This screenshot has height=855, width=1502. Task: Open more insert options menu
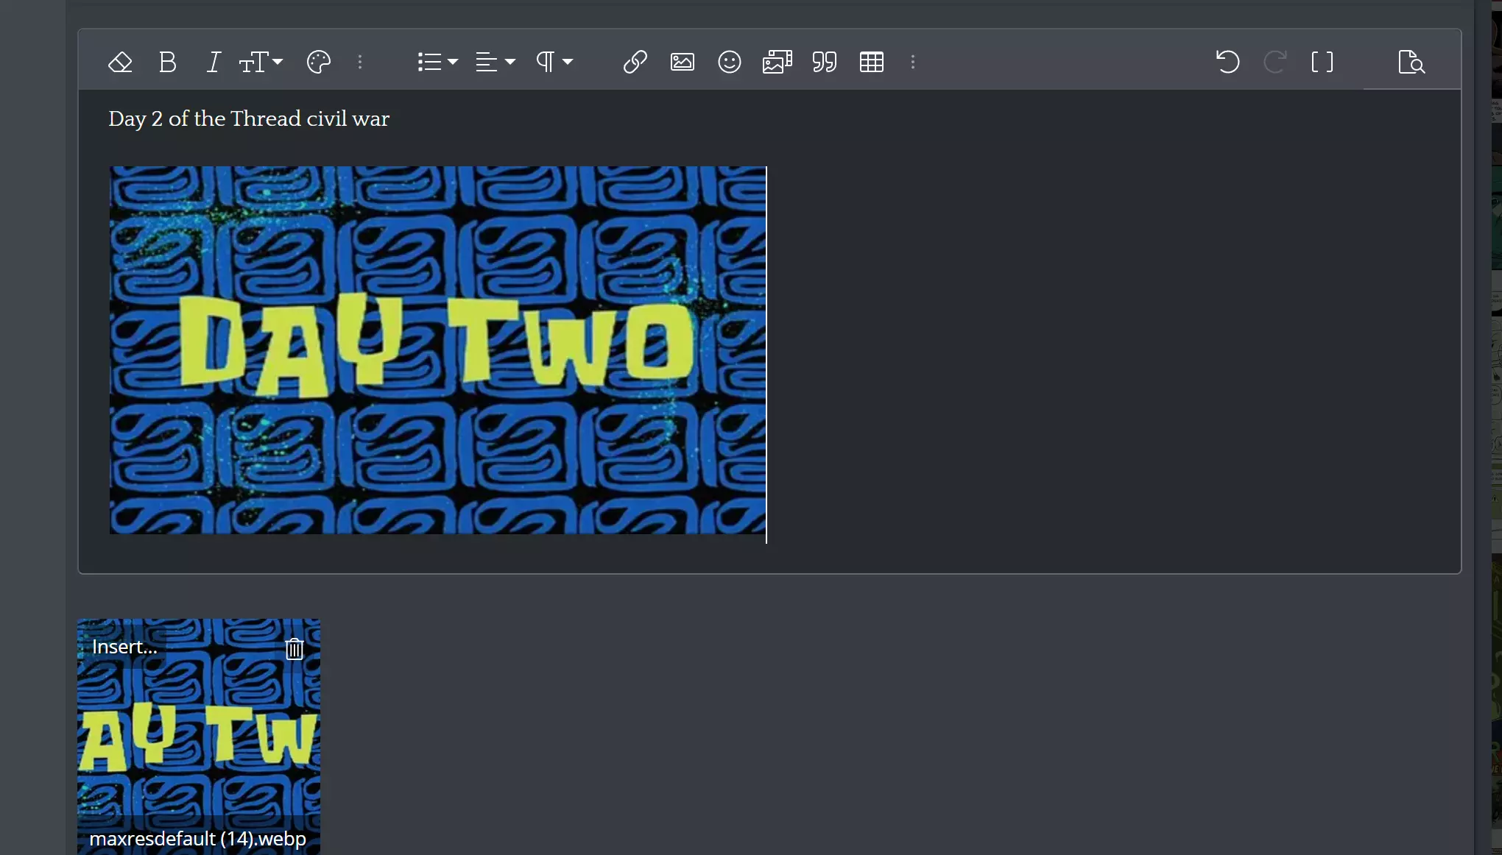point(913,62)
